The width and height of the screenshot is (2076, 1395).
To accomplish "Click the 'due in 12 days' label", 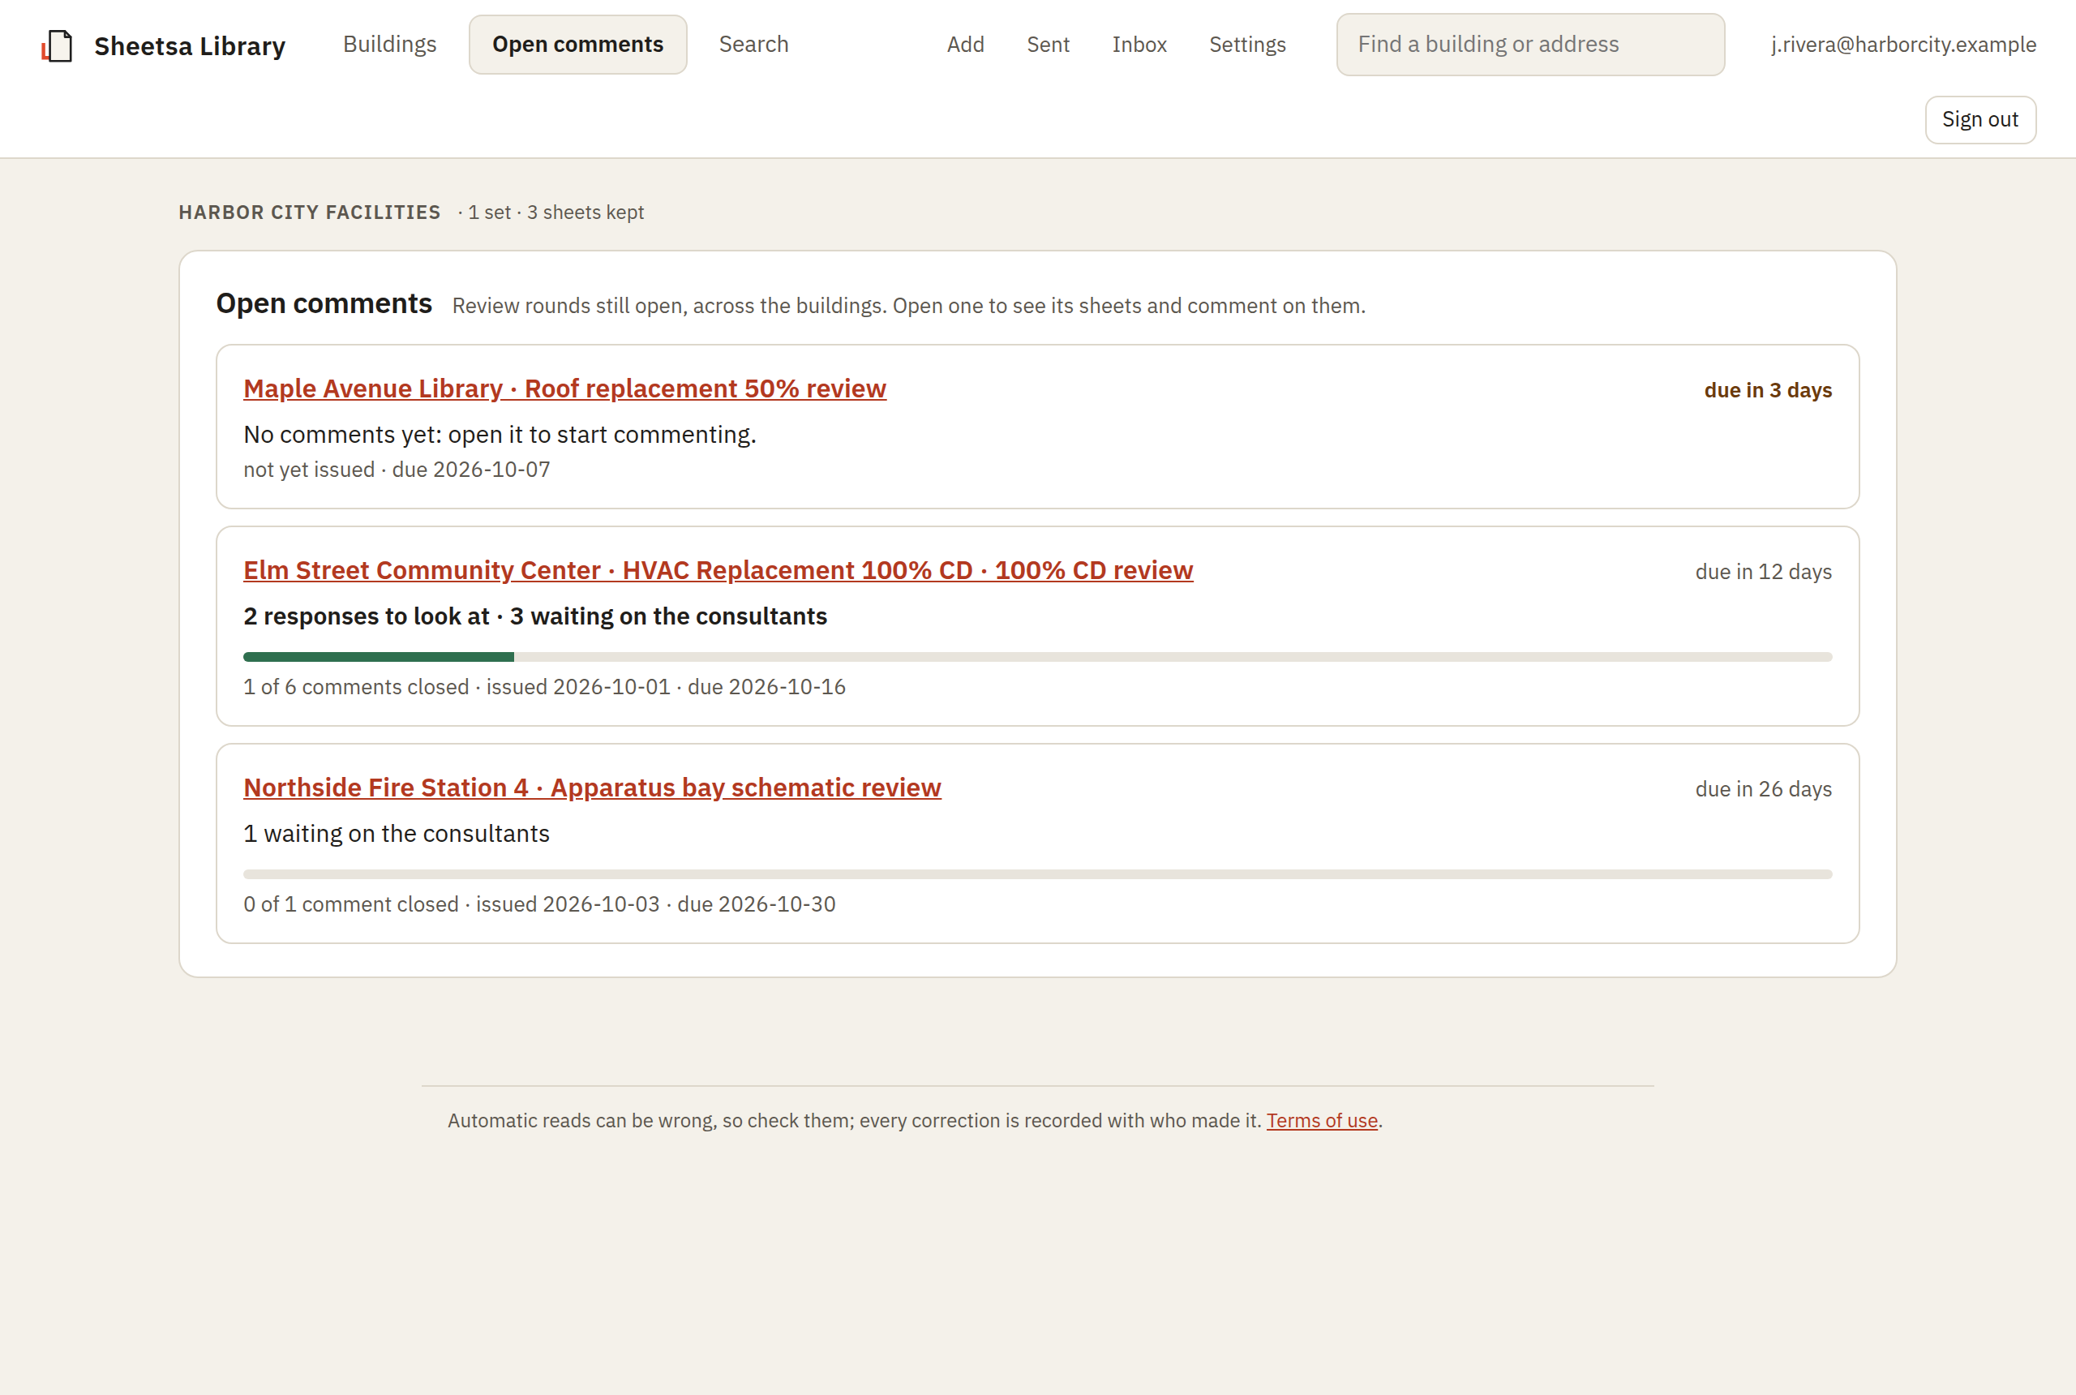I will [x=1763, y=571].
